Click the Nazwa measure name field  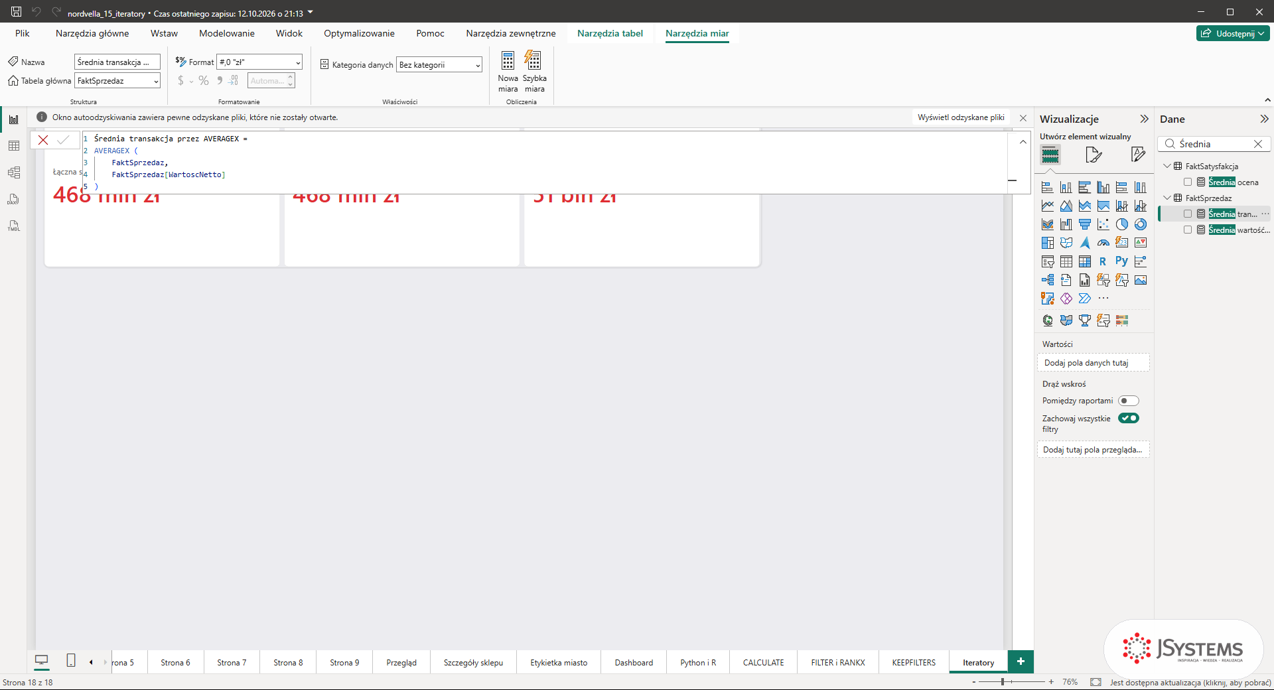(x=117, y=62)
